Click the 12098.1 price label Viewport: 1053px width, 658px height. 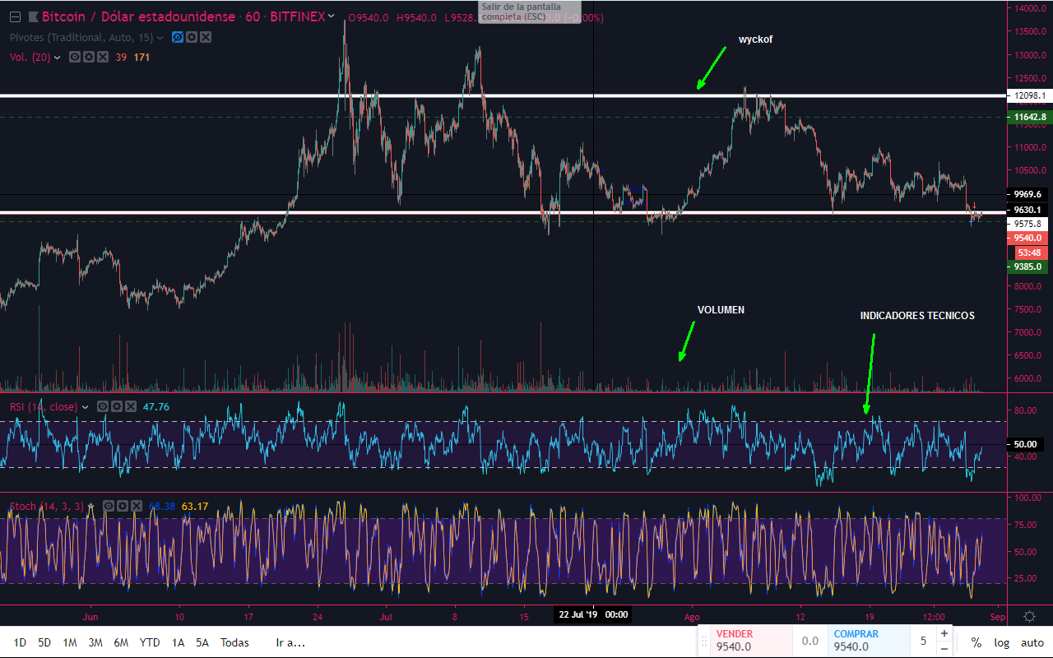[x=1028, y=95]
